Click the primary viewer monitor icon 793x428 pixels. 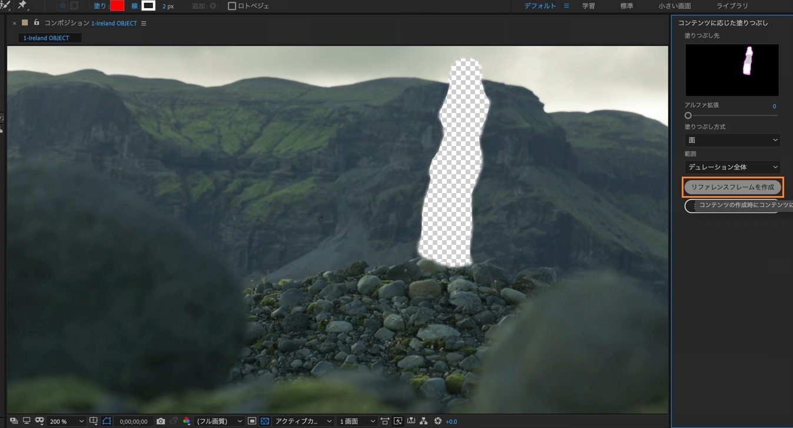[26, 421]
